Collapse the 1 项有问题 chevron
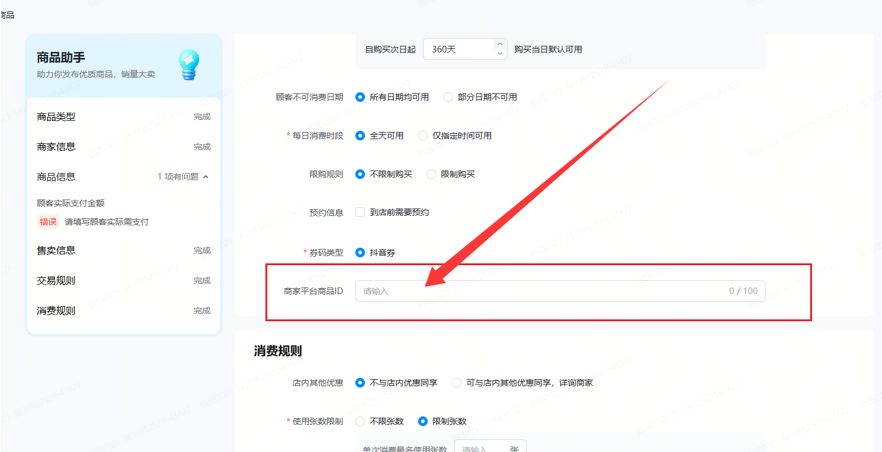Viewport: 882px width, 452px height. (206, 177)
